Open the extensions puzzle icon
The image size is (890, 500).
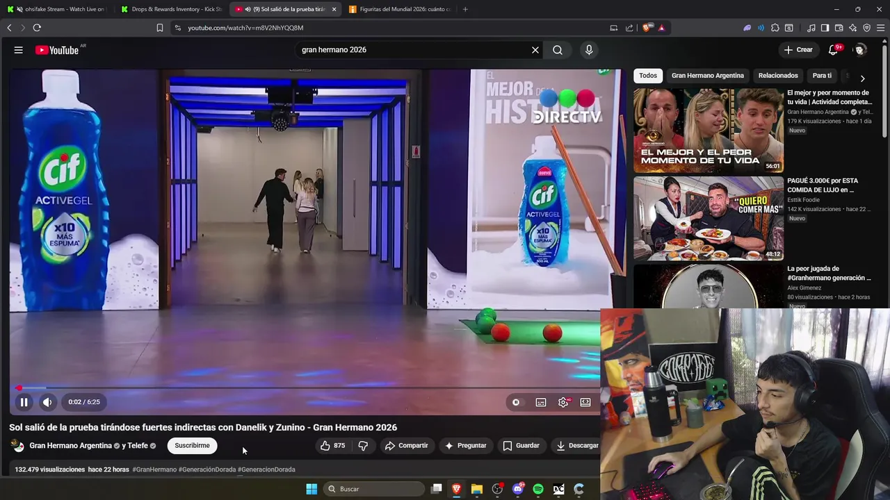(x=775, y=28)
